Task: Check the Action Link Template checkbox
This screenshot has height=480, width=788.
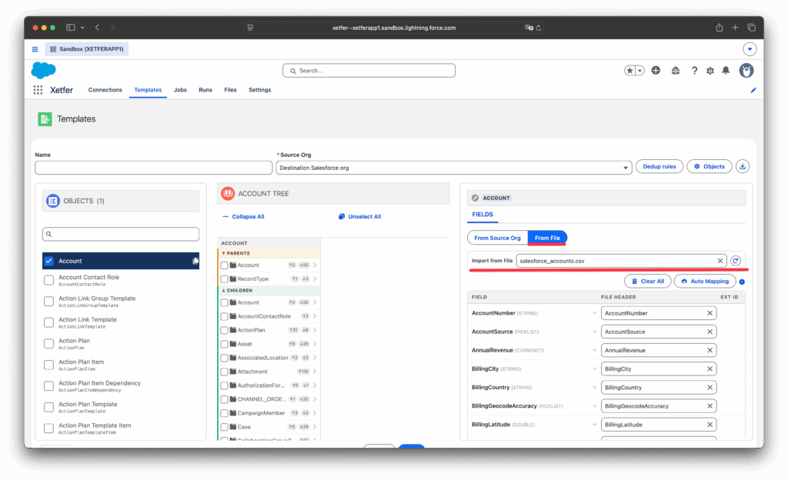Action: [48, 322]
